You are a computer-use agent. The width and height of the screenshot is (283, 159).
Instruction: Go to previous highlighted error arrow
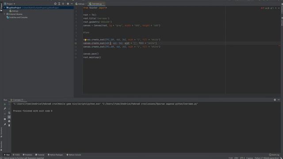tap(275, 8)
